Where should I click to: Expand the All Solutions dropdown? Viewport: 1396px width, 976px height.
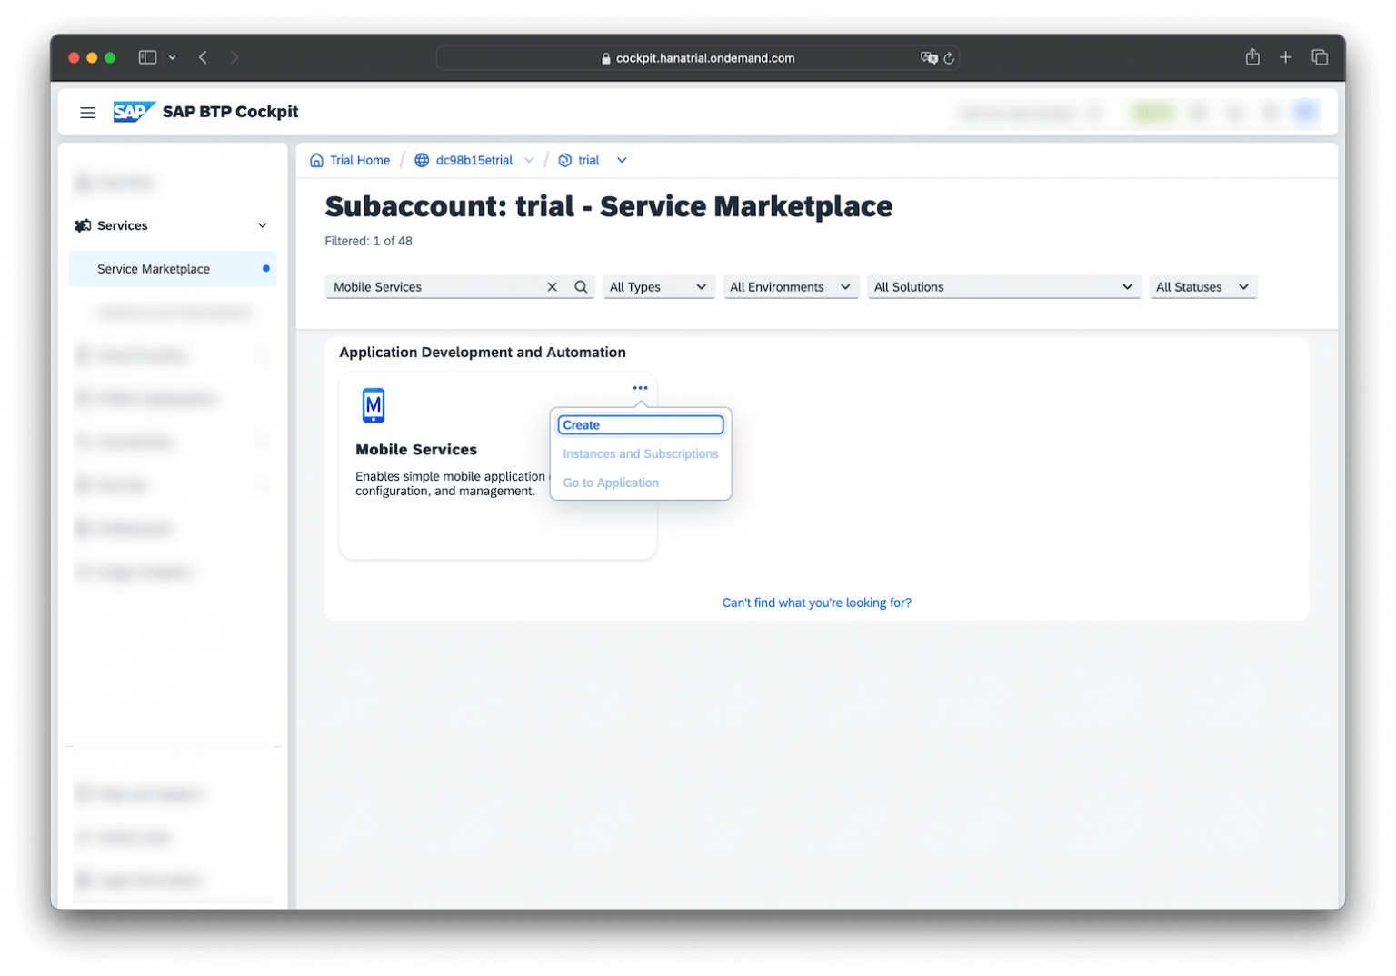tap(1002, 286)
